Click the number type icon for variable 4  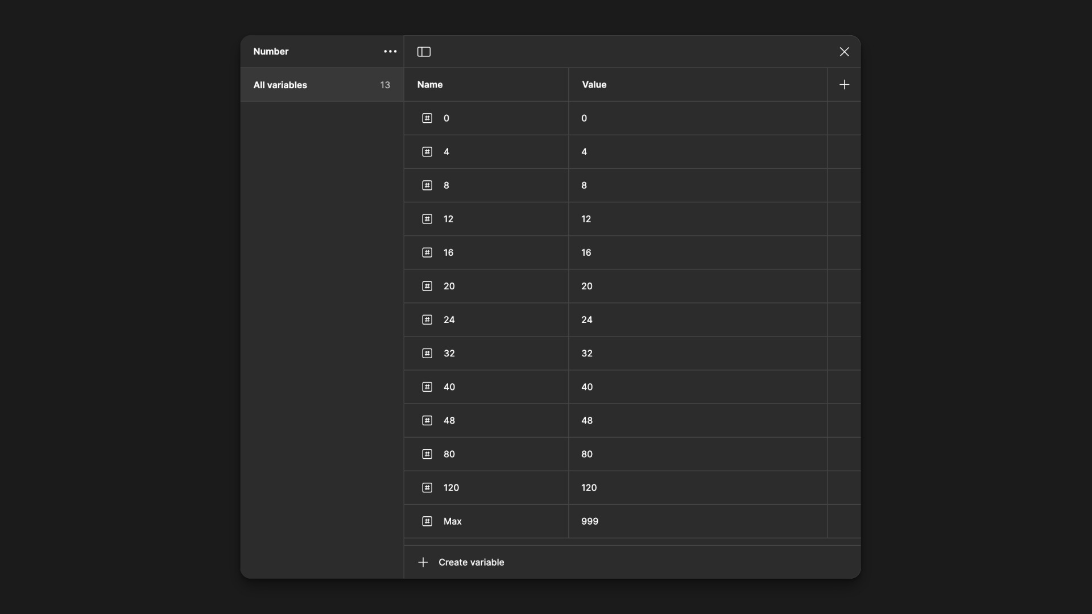[427, 152]
